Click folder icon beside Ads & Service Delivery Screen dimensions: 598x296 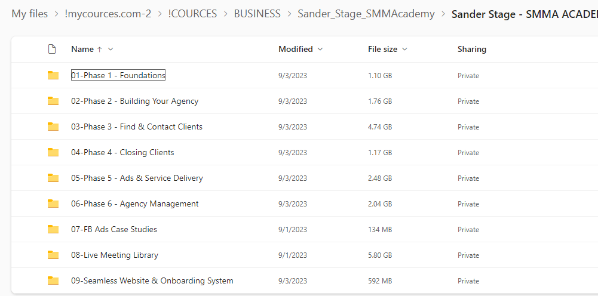coord(53,178)
